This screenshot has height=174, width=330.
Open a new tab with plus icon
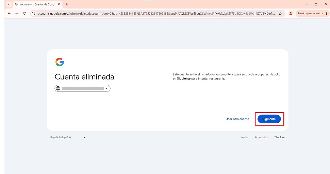click(66, 4)
